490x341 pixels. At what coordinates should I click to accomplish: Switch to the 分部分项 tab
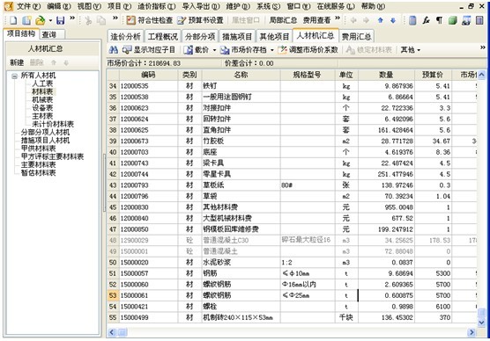200,36
